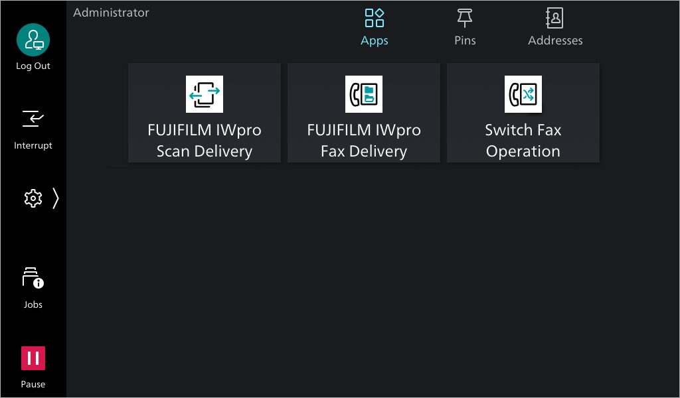This screenshot has width=680, height=398.
Task: Click the Log Out user icon
Action: click(x=33, y=40)
